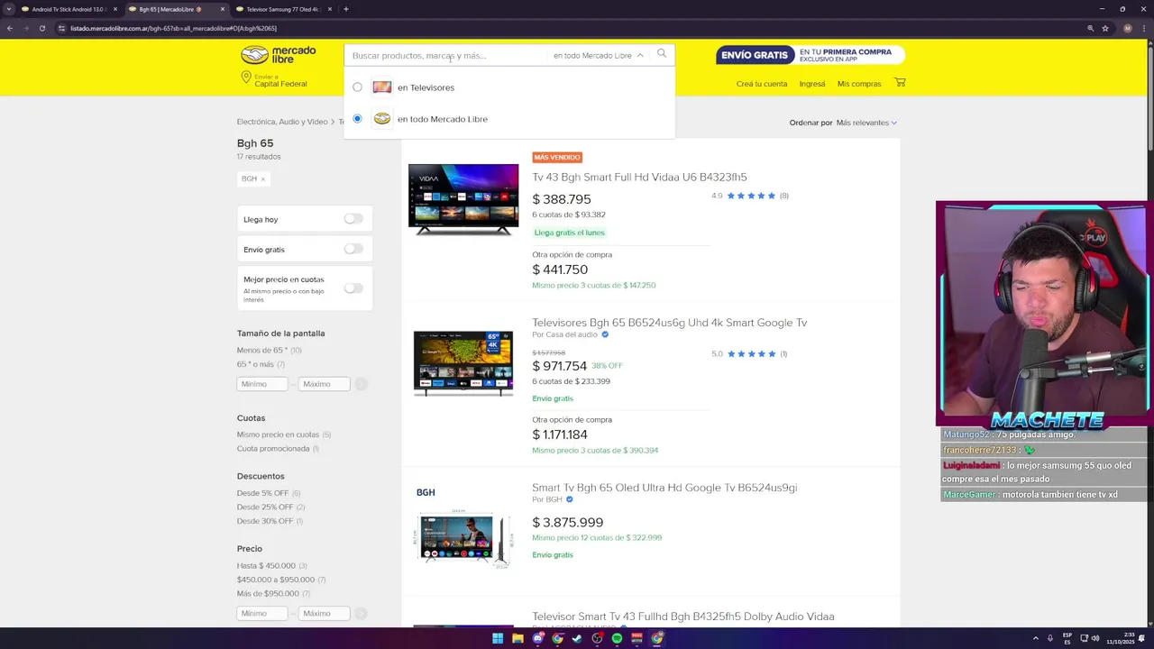Click the Mercado Libre logo
1154x649 pixels.
[278, 55]
